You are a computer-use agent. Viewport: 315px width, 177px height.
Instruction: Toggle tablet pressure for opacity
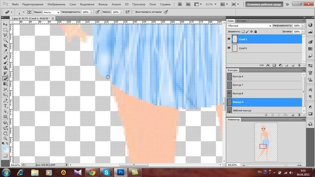coord(97,12)
